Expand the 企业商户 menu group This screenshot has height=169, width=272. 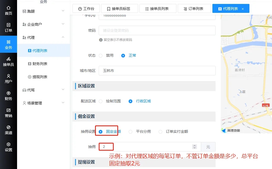point(44,24)
